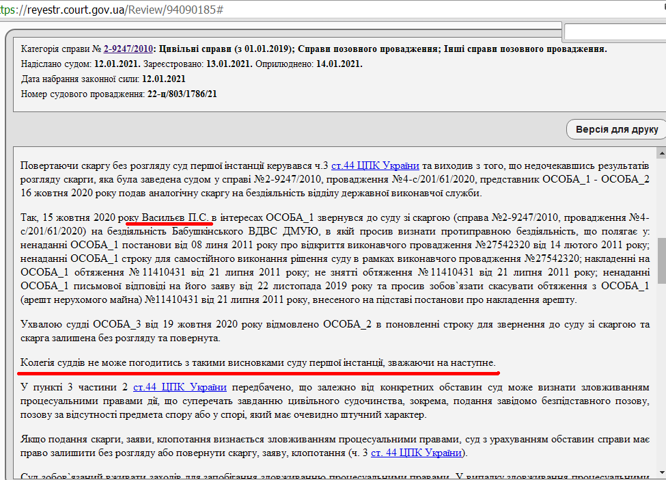Screen dimensions: 666x480
Task: Click the 'Номер судового провадження' line
Action: click(x=119, y=94)
